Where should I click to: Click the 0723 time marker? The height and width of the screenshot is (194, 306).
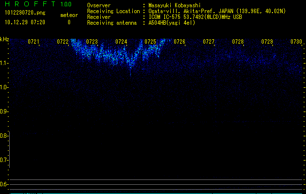pyautogui.click(x=92, y=42)
